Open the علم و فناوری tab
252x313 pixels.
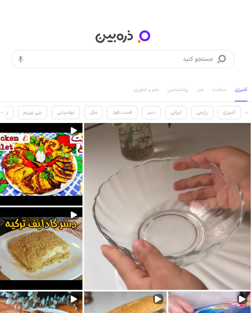(146, 90)
